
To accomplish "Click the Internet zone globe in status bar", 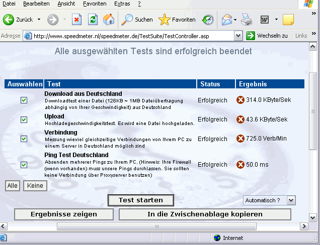I will (217, 237).
